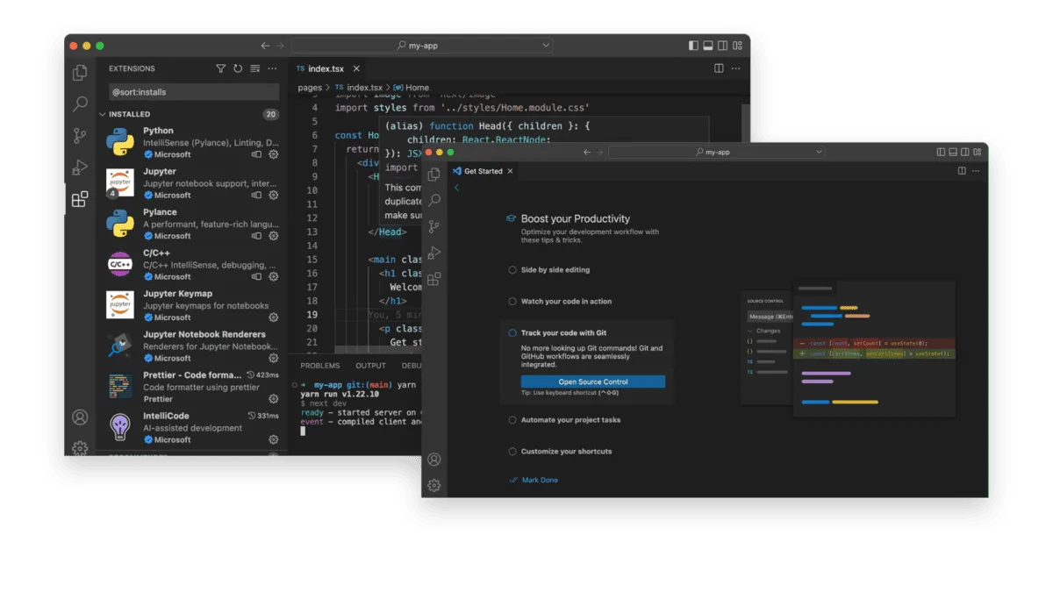Refresh the installed extensions list
This screenshot has height=592, width=1053.
click(x=237, y=68)
